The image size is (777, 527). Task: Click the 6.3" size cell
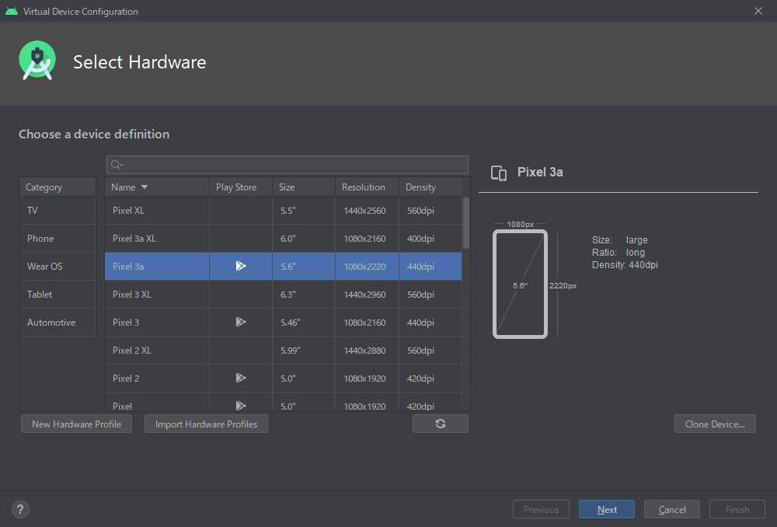304,295
